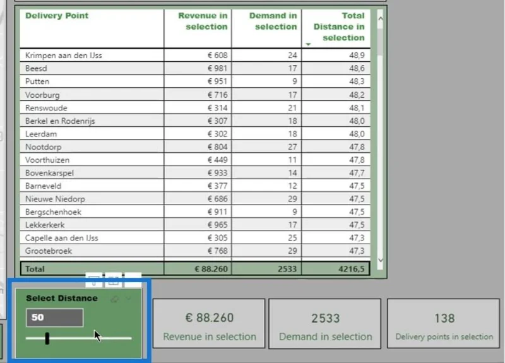Select the Barneveld delivery point
This screenshot has height=363, width=505.
point(43,186)
